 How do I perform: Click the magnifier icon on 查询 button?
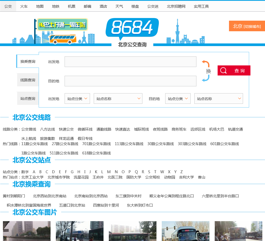tap(223, 70)
